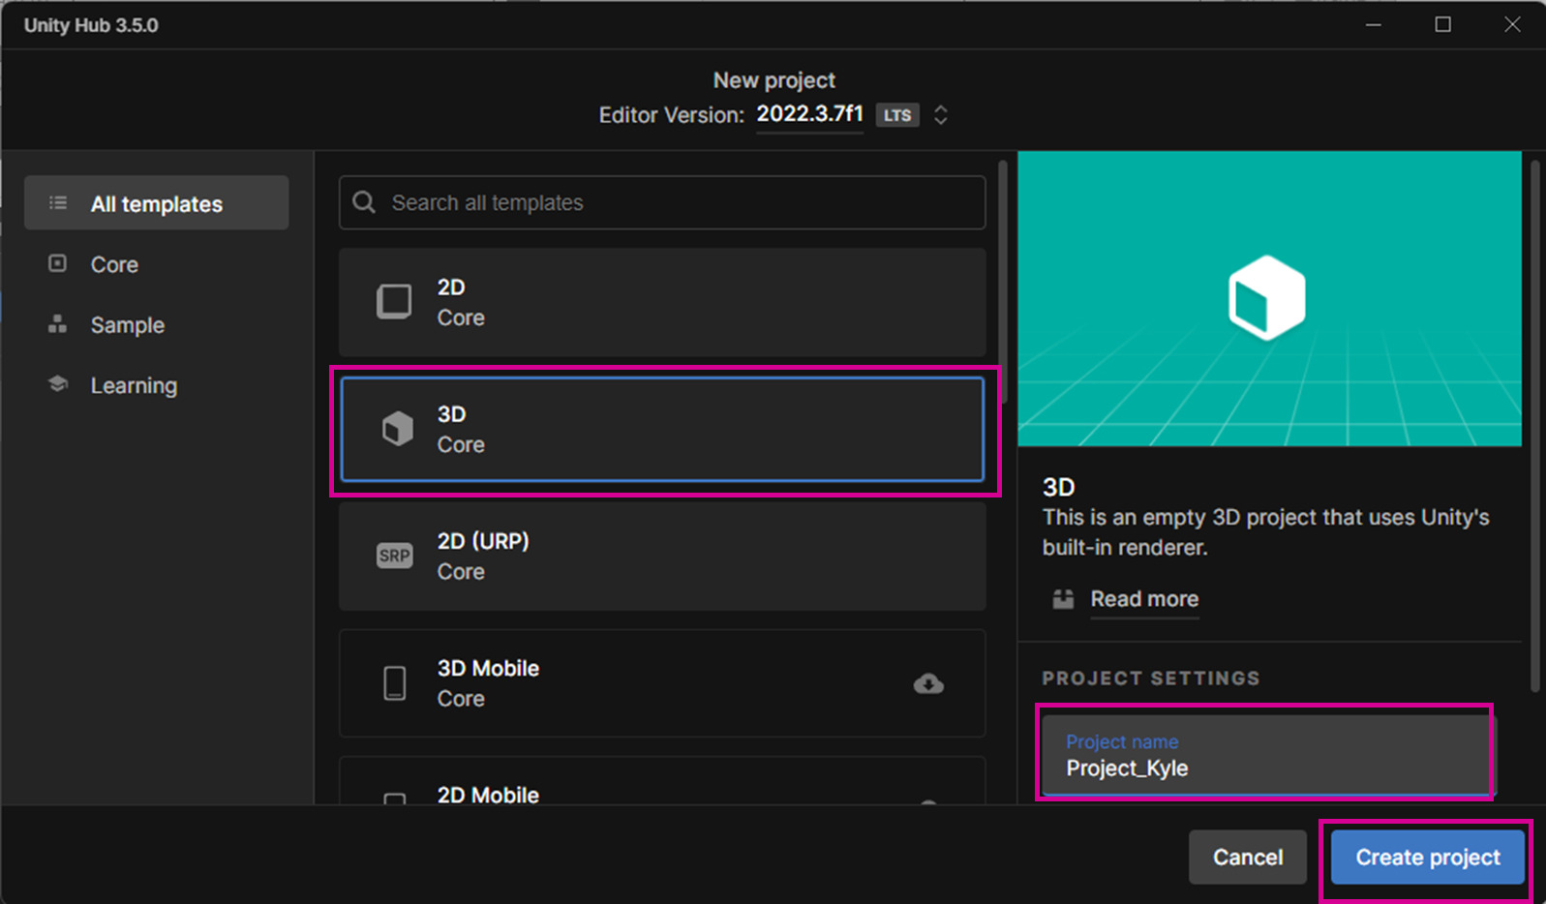The width and height of the screenshot is (1546, 904).
Task: Click the editor version number 2022.3.7f1
Action: click(809, 114)
